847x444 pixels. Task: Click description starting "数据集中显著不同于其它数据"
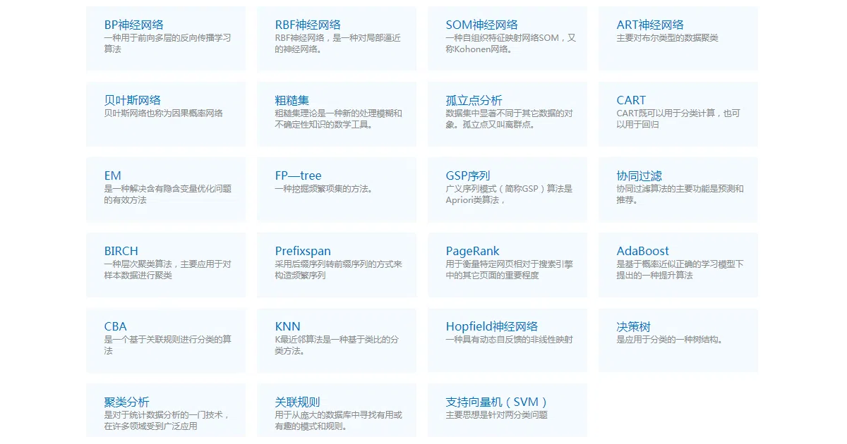pos(510,119)
